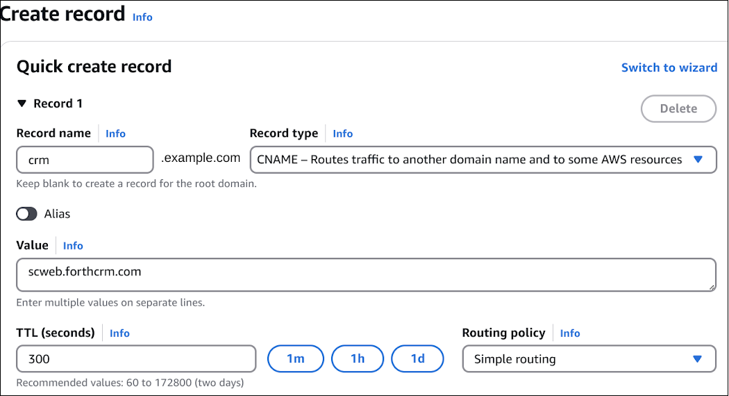Click the Value textarea resize handle
Screen dimensions: 729x396
(711, 287)
